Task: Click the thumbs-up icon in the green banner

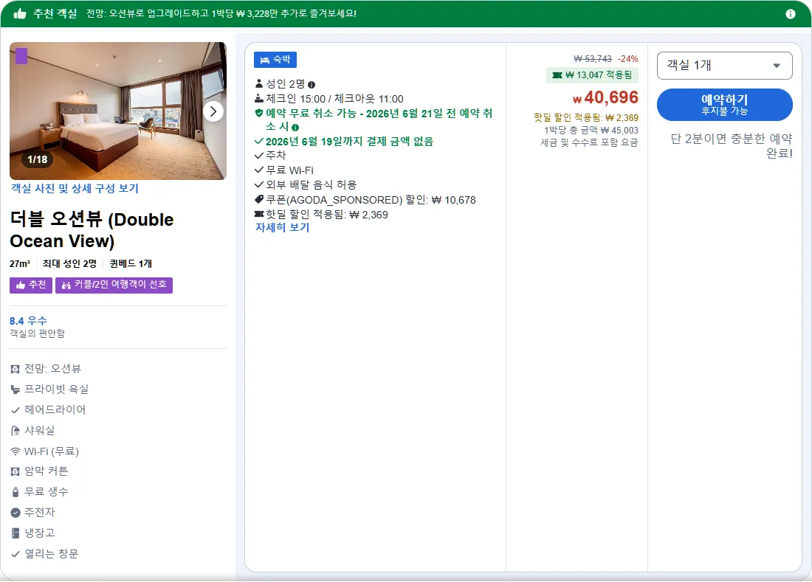Action: (20, 13)
